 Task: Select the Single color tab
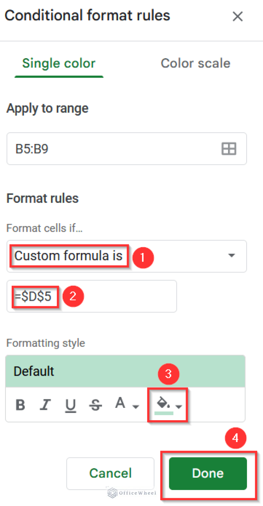pos(59,63)
